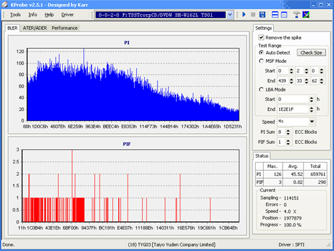Select the LBA Mode radio button
Viewport: 334px width, 251px height.
pos(261,90)
